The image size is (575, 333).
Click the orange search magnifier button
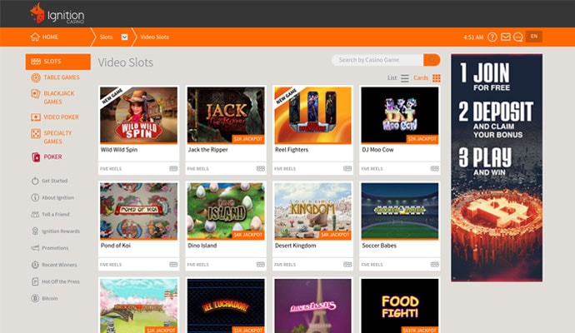click(x=432, y=60)
